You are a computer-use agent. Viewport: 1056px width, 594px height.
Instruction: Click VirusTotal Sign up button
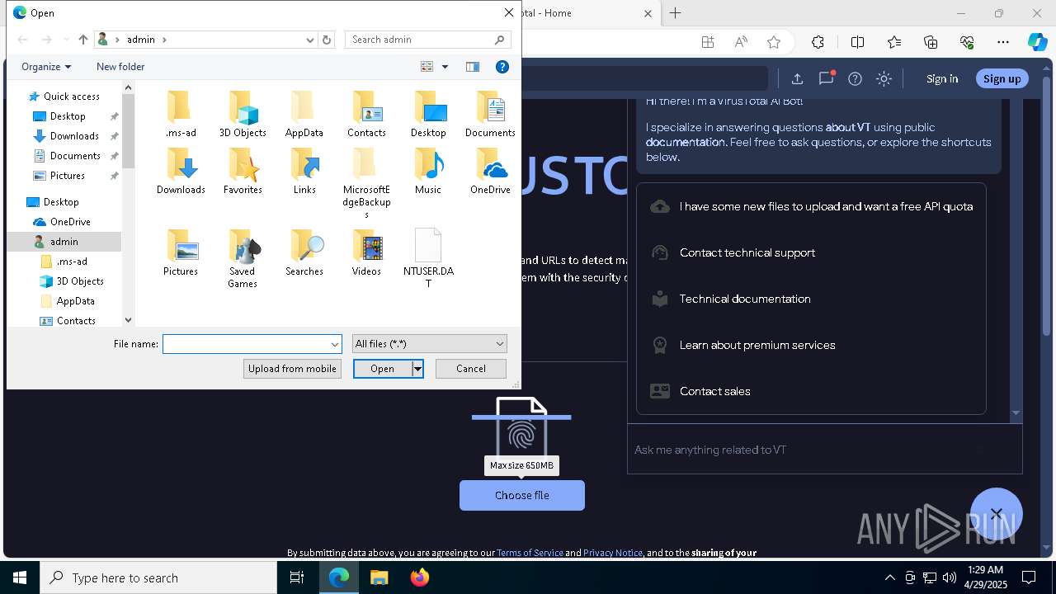point(1002,78)
